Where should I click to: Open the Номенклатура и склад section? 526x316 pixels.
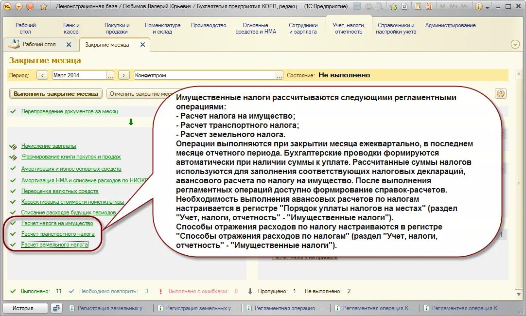(x=162, y=29)
